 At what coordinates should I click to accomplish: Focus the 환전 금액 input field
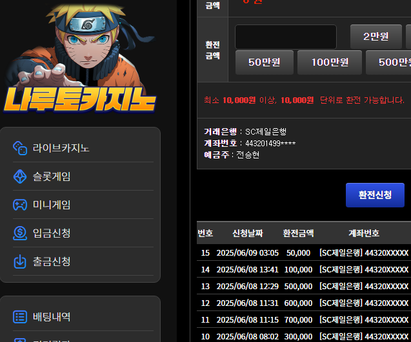(x=286, y=37)
